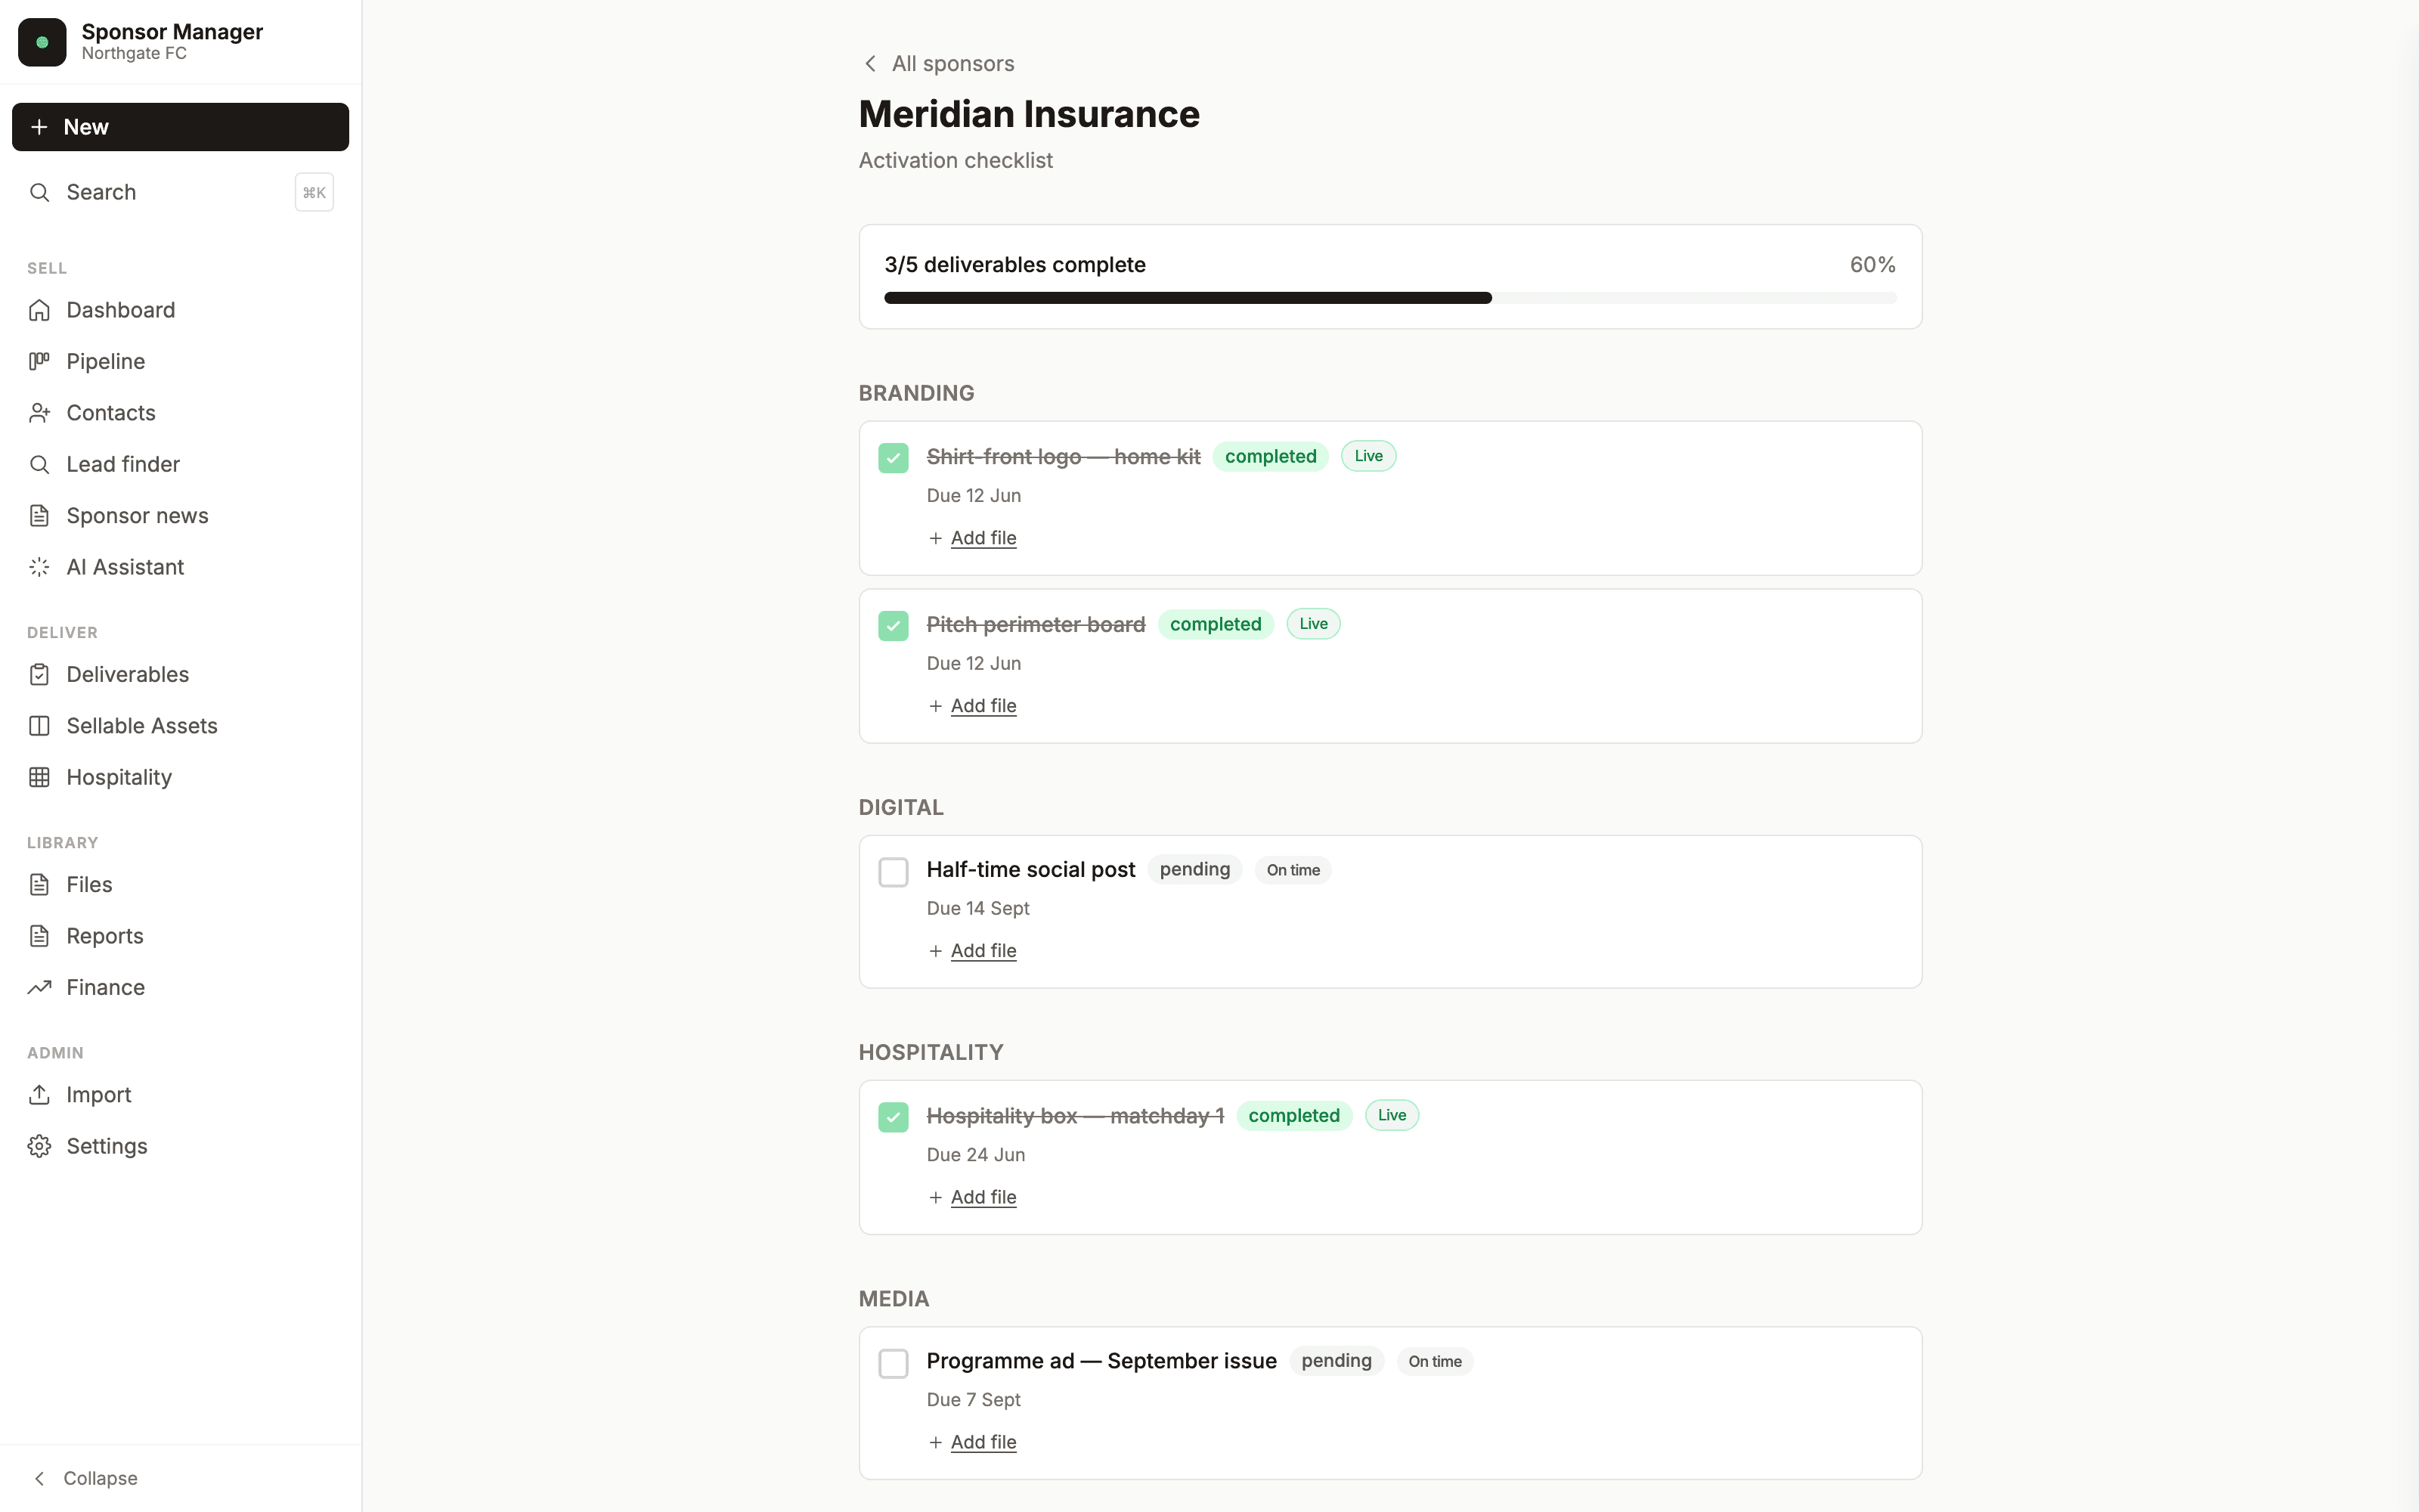Check the Programme ad September issue checkbox
The width and height of the screenshot is (2419, 1512).
tap(894, 1363)
